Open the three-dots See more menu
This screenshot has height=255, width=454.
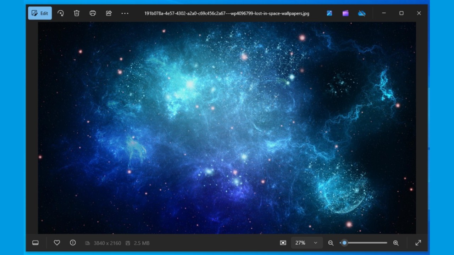[x=125, y=13]
